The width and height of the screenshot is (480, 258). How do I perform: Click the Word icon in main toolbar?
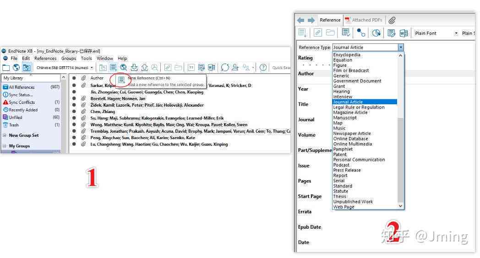212,68
